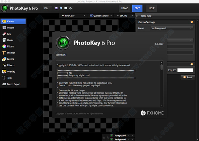The width and height of the screenshot is (199, 141).
Task: Click http://qt.digia.com/ text in license
Action: (80, 75)
